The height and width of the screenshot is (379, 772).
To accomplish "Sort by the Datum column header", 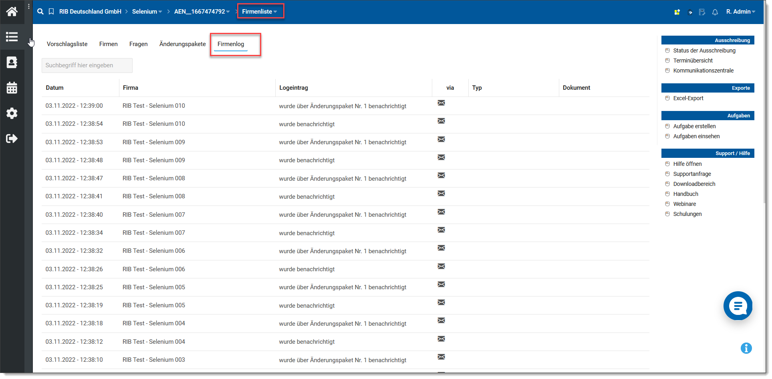I will (x=54, y=88).
